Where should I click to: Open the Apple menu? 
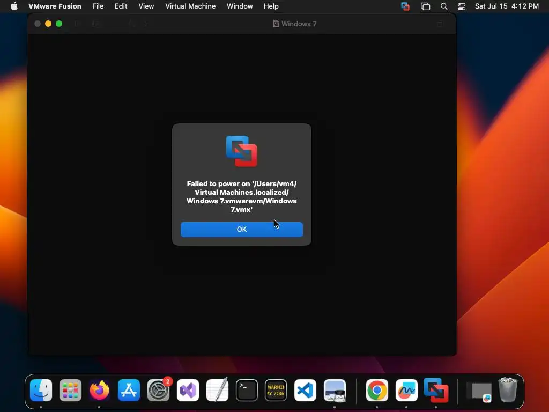point(14,6)
